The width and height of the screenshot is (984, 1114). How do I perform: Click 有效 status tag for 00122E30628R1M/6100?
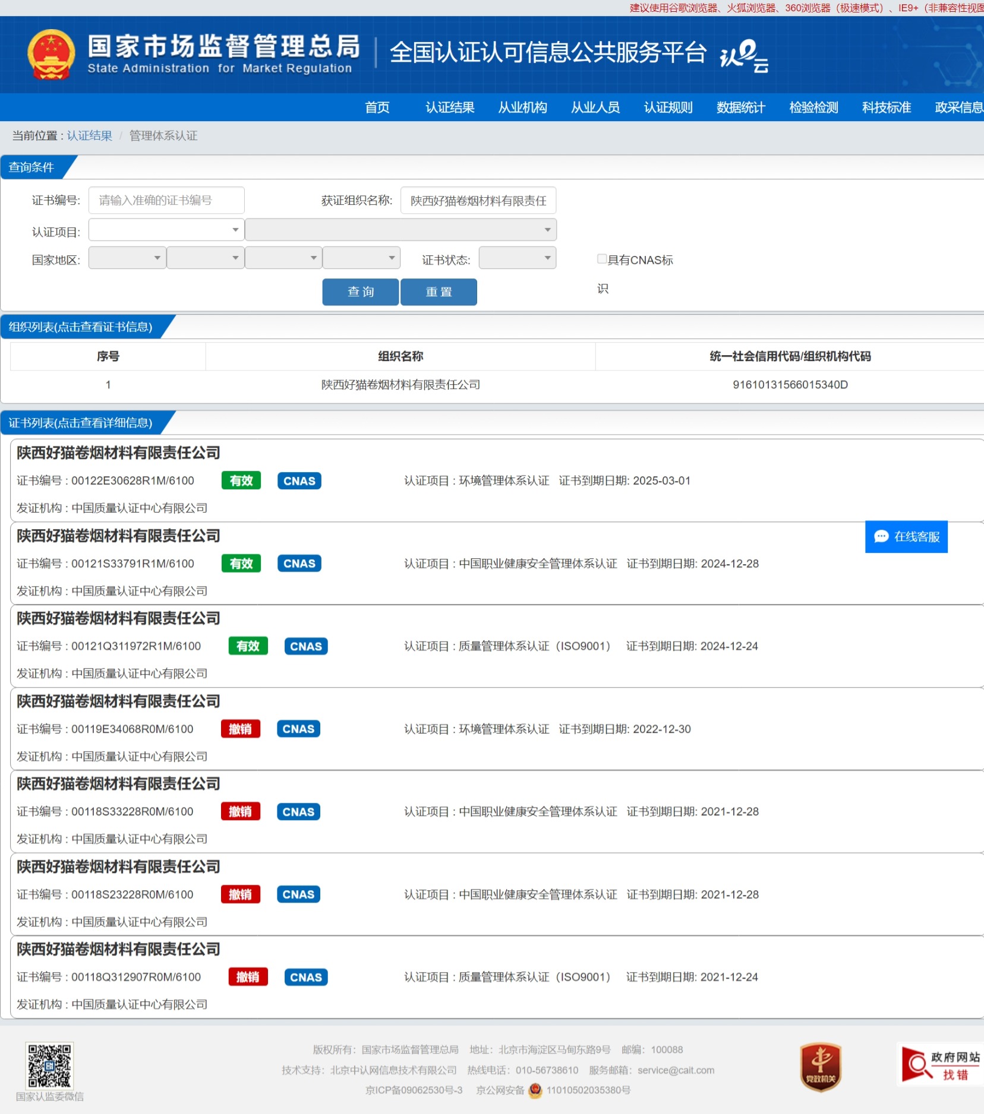coord(241,481)
